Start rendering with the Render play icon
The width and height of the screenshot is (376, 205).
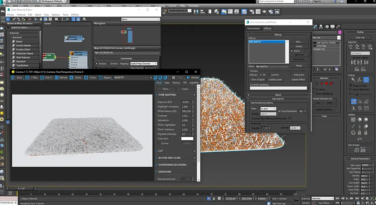pyautogui.click(x=188, y=78)
